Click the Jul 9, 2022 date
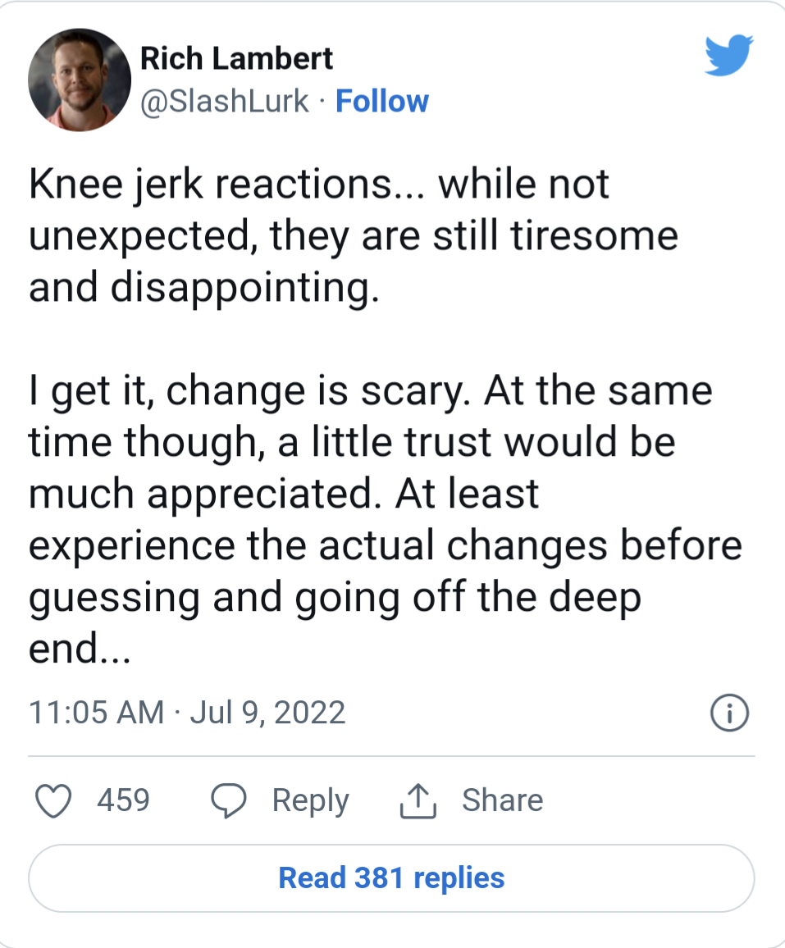 pos(267,712)
